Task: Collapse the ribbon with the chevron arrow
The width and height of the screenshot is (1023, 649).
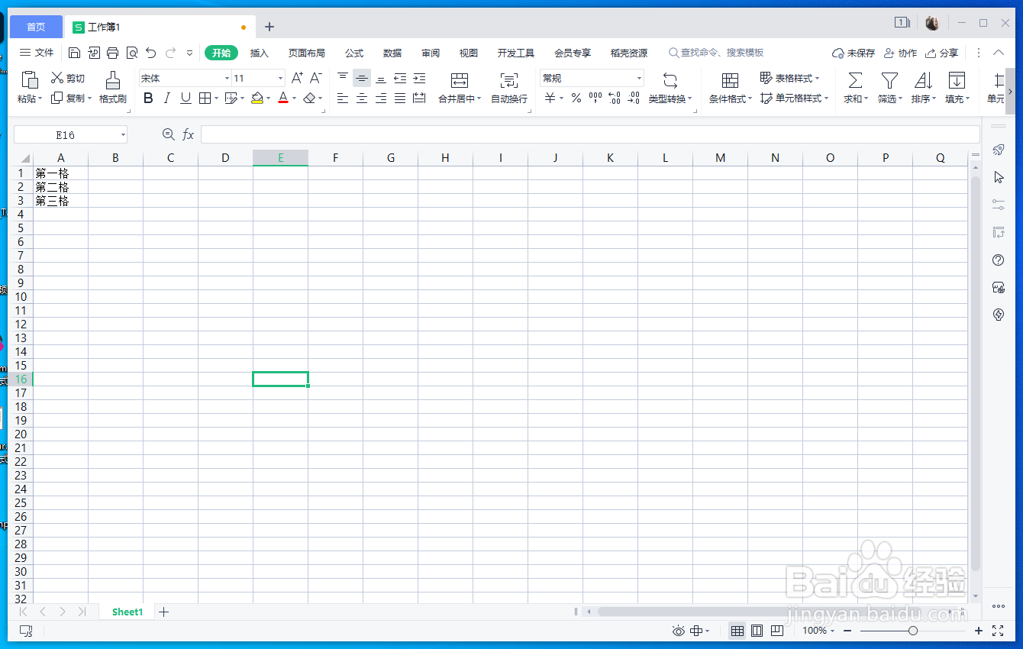Action: click(999, 53)
